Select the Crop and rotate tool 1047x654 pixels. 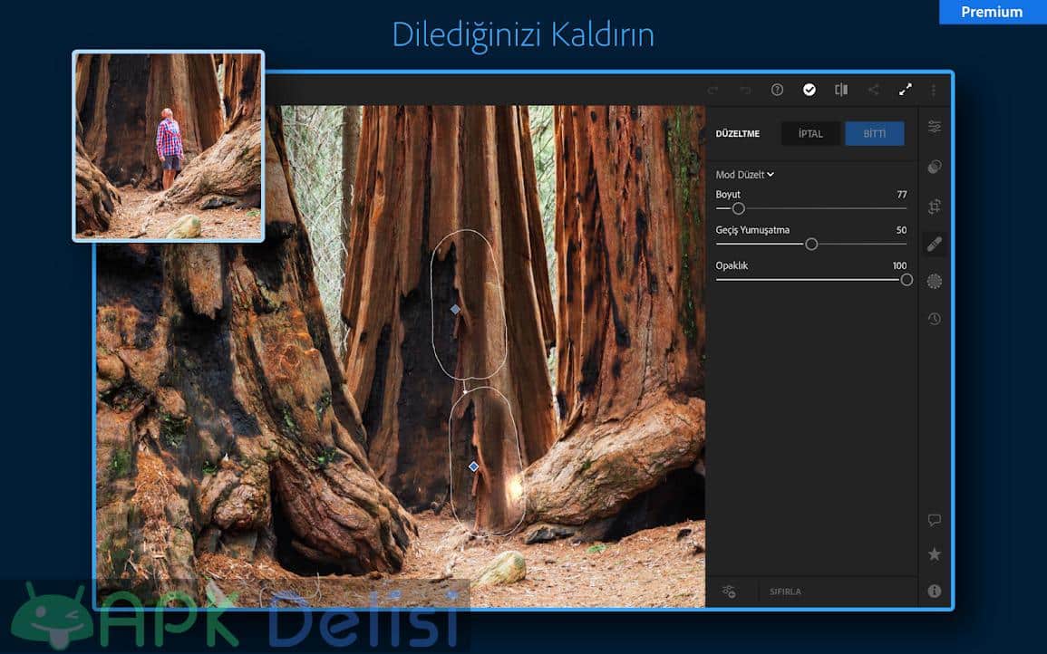point(934,207)
